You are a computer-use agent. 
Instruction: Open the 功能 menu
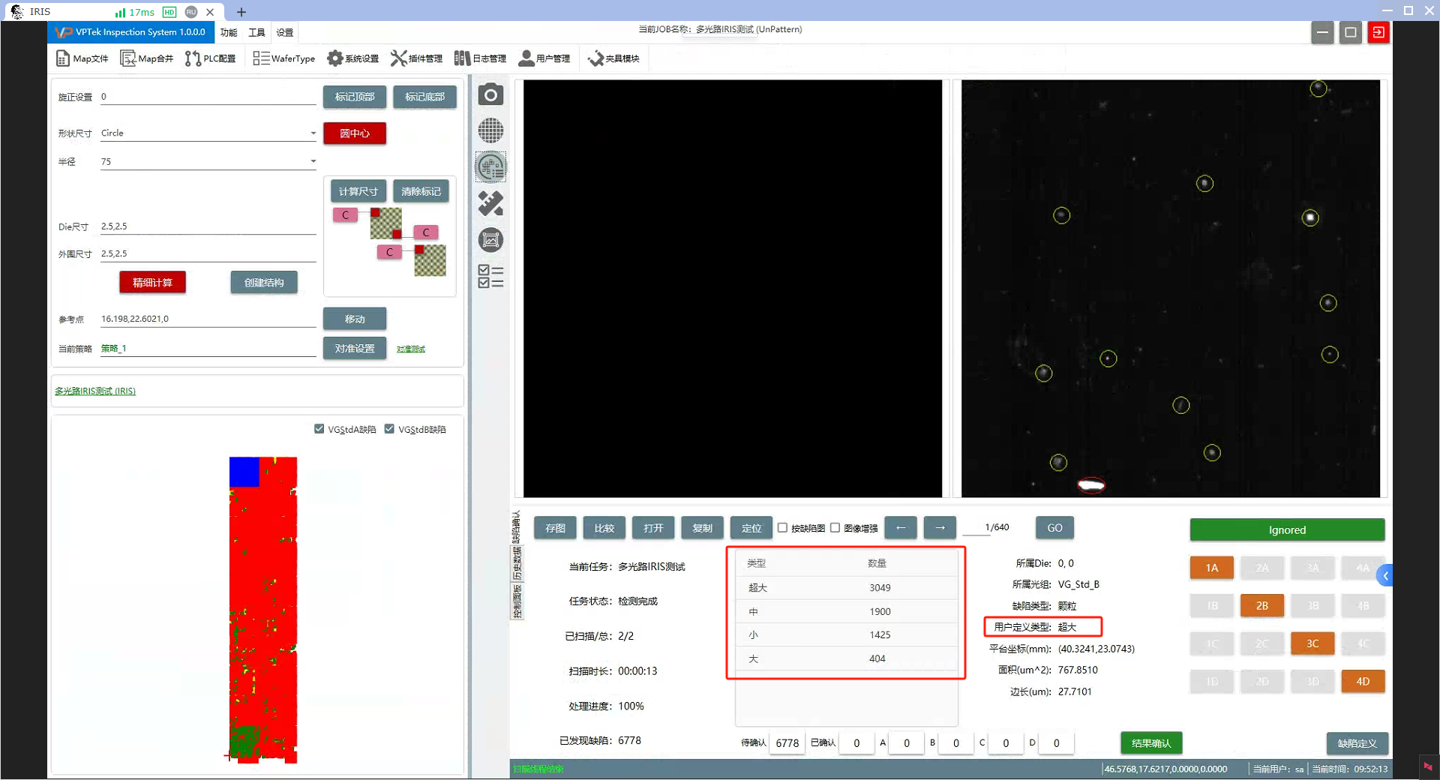coord(229,32)
